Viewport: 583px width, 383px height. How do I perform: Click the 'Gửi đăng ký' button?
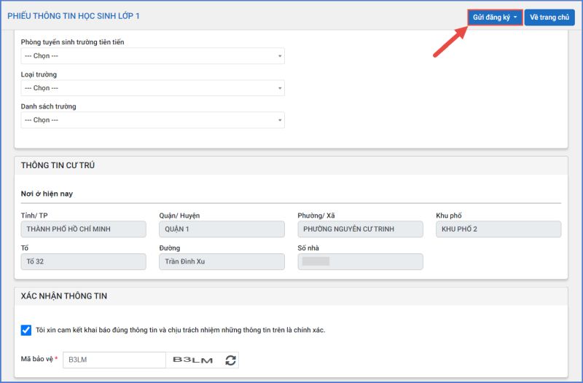pos(490,17)
